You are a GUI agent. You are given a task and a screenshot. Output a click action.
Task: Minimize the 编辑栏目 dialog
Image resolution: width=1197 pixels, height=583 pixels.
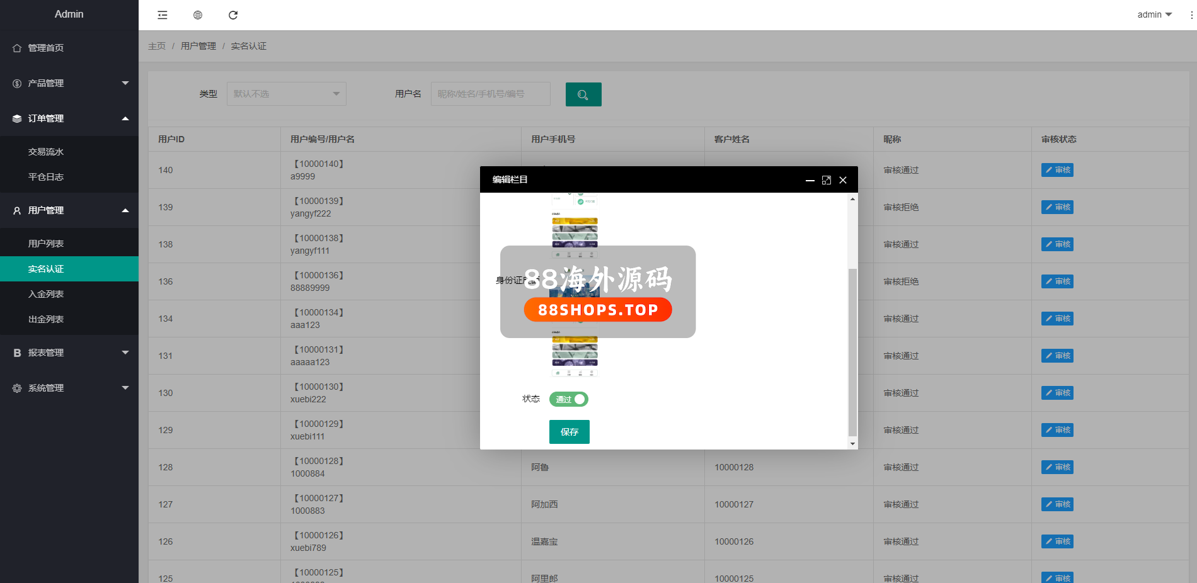pos(810,180)
